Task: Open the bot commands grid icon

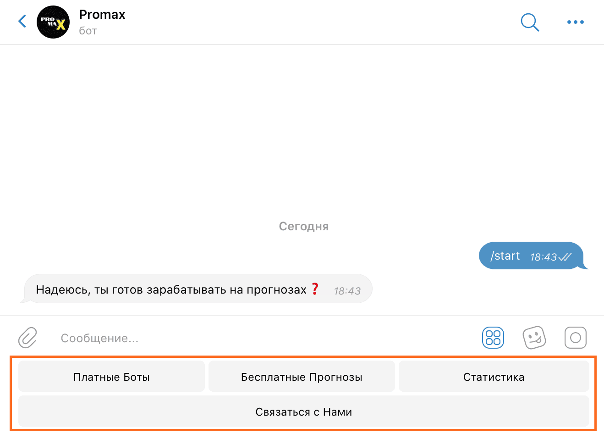Action: [493, 337]
